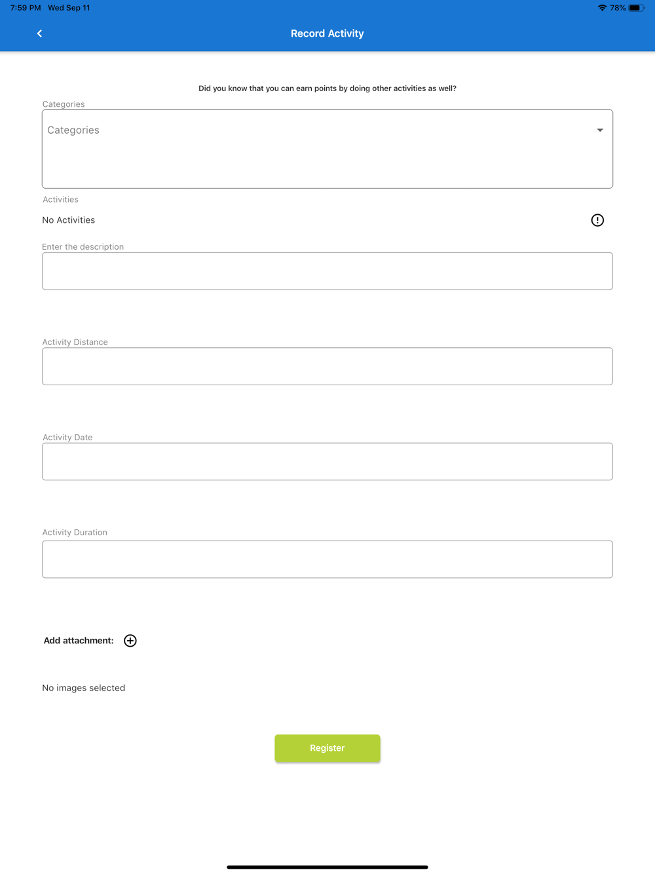Tap the 7:59 PM clock

pos(26,8)
